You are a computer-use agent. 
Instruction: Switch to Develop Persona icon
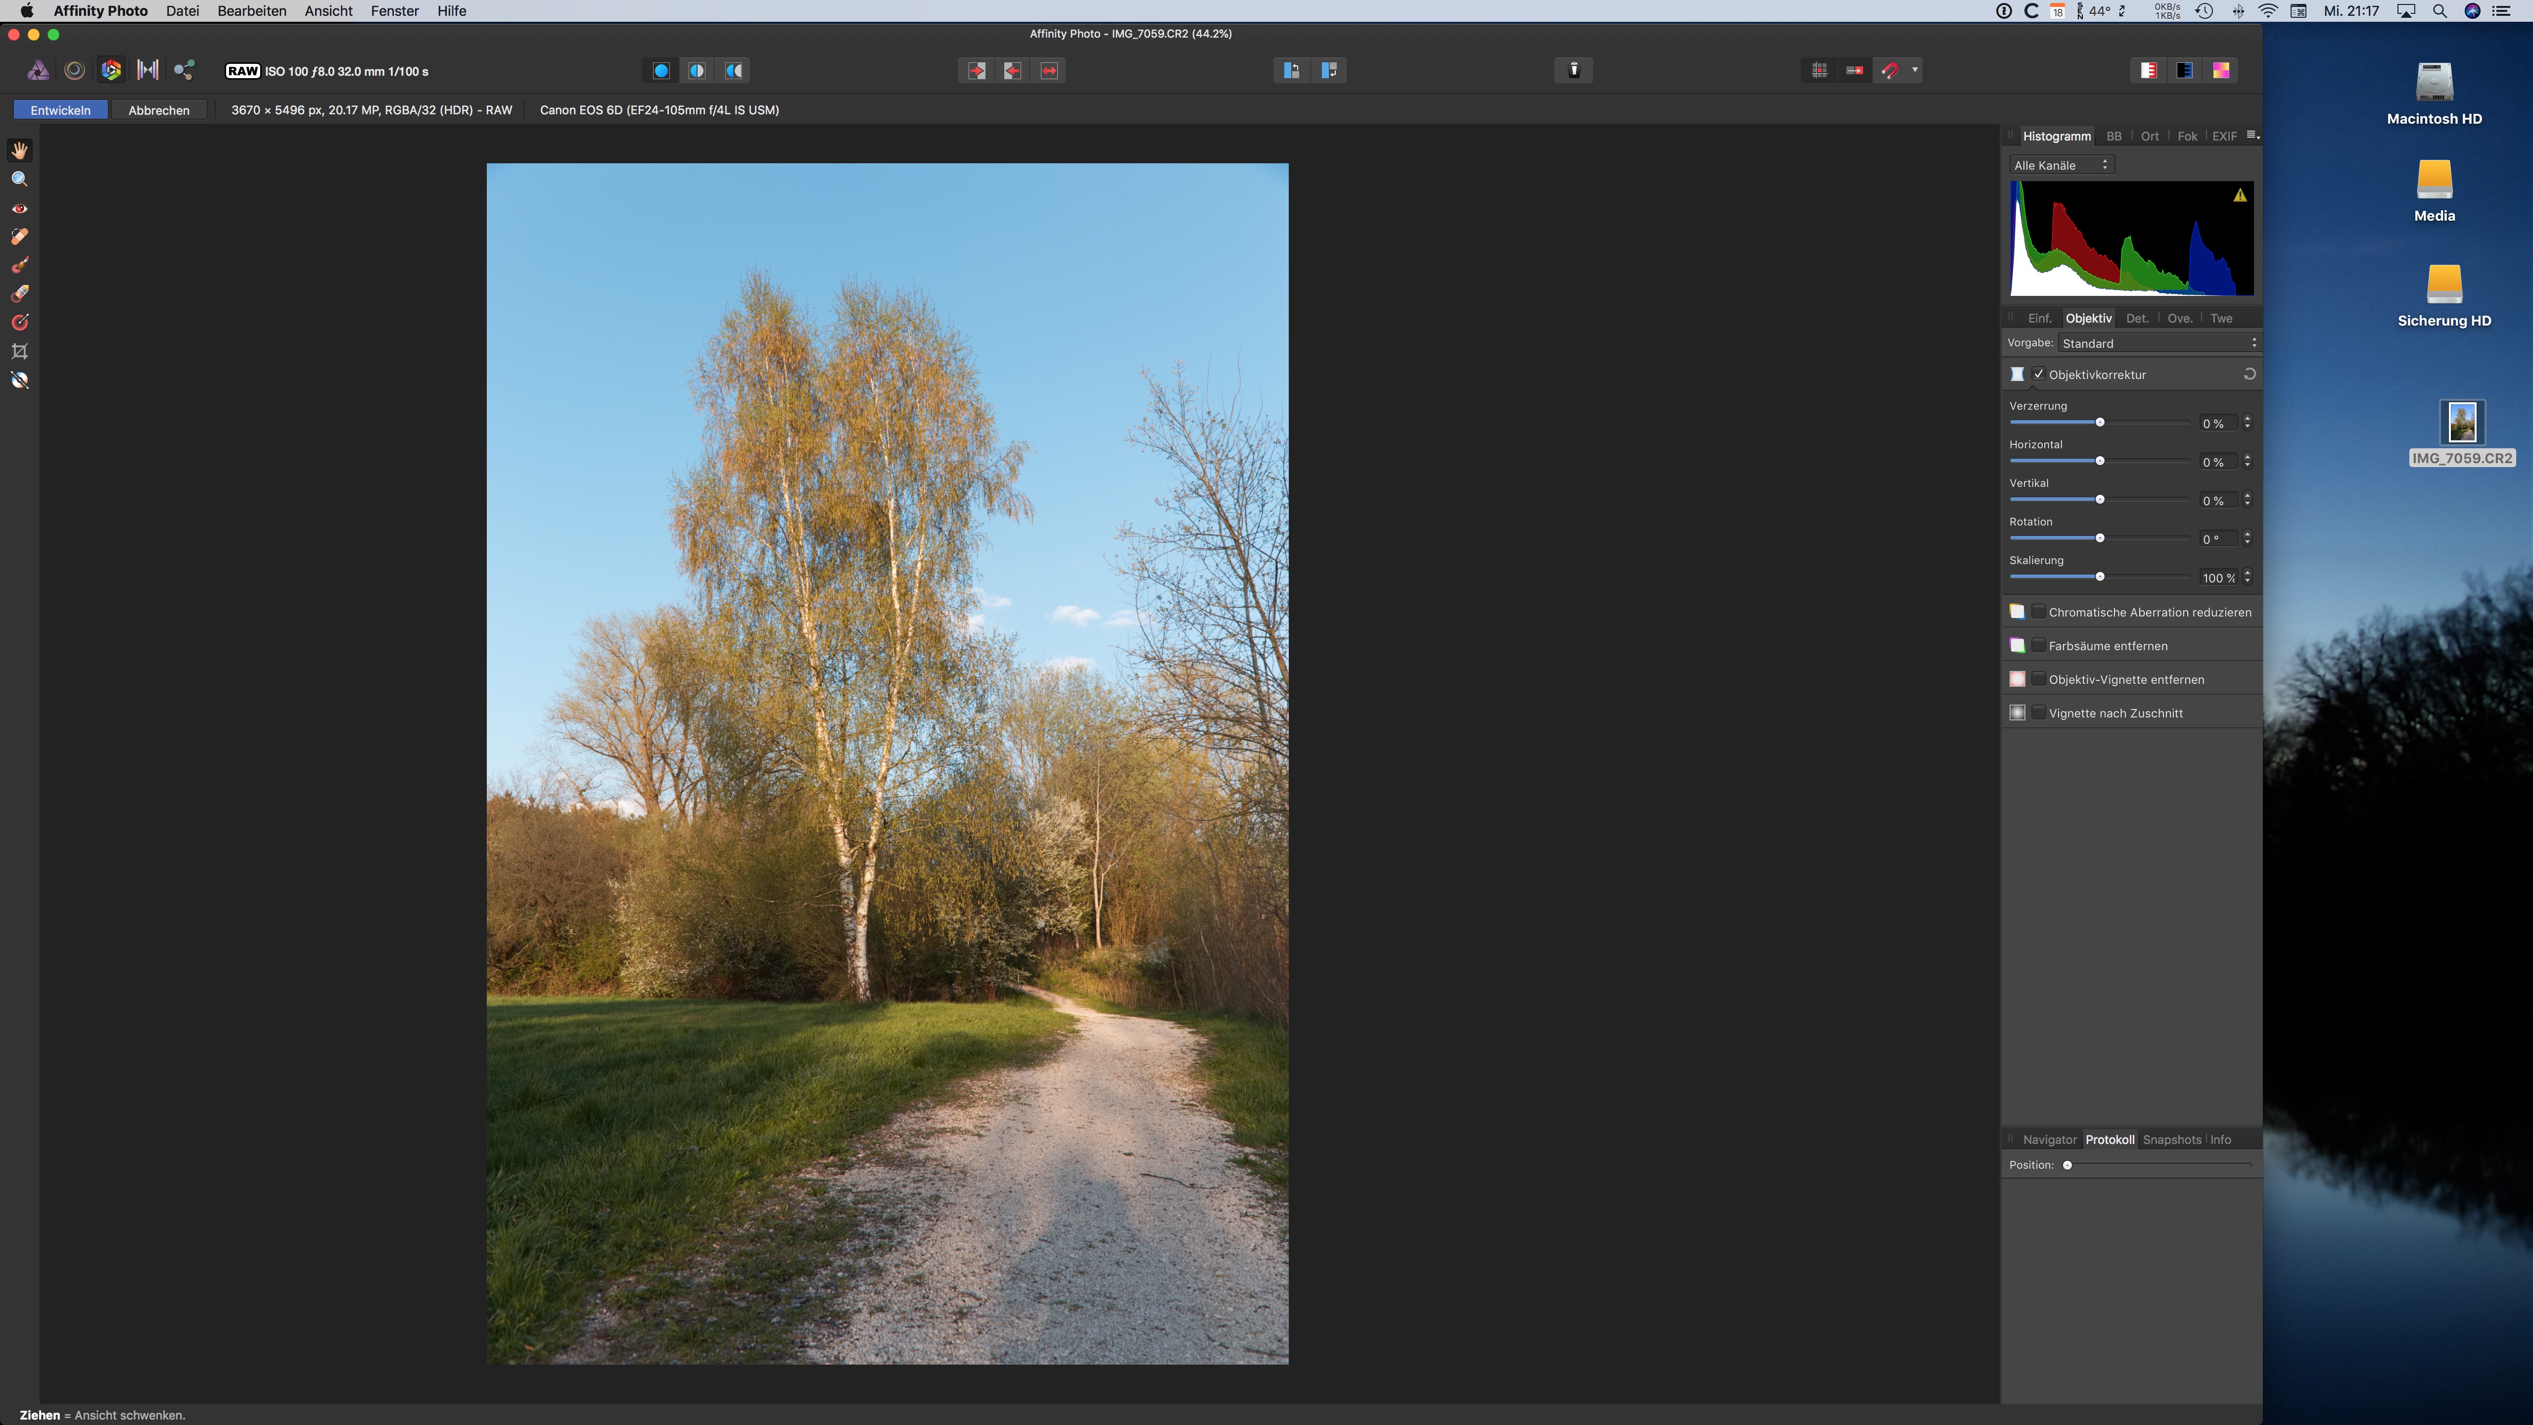tap(111, 71)
